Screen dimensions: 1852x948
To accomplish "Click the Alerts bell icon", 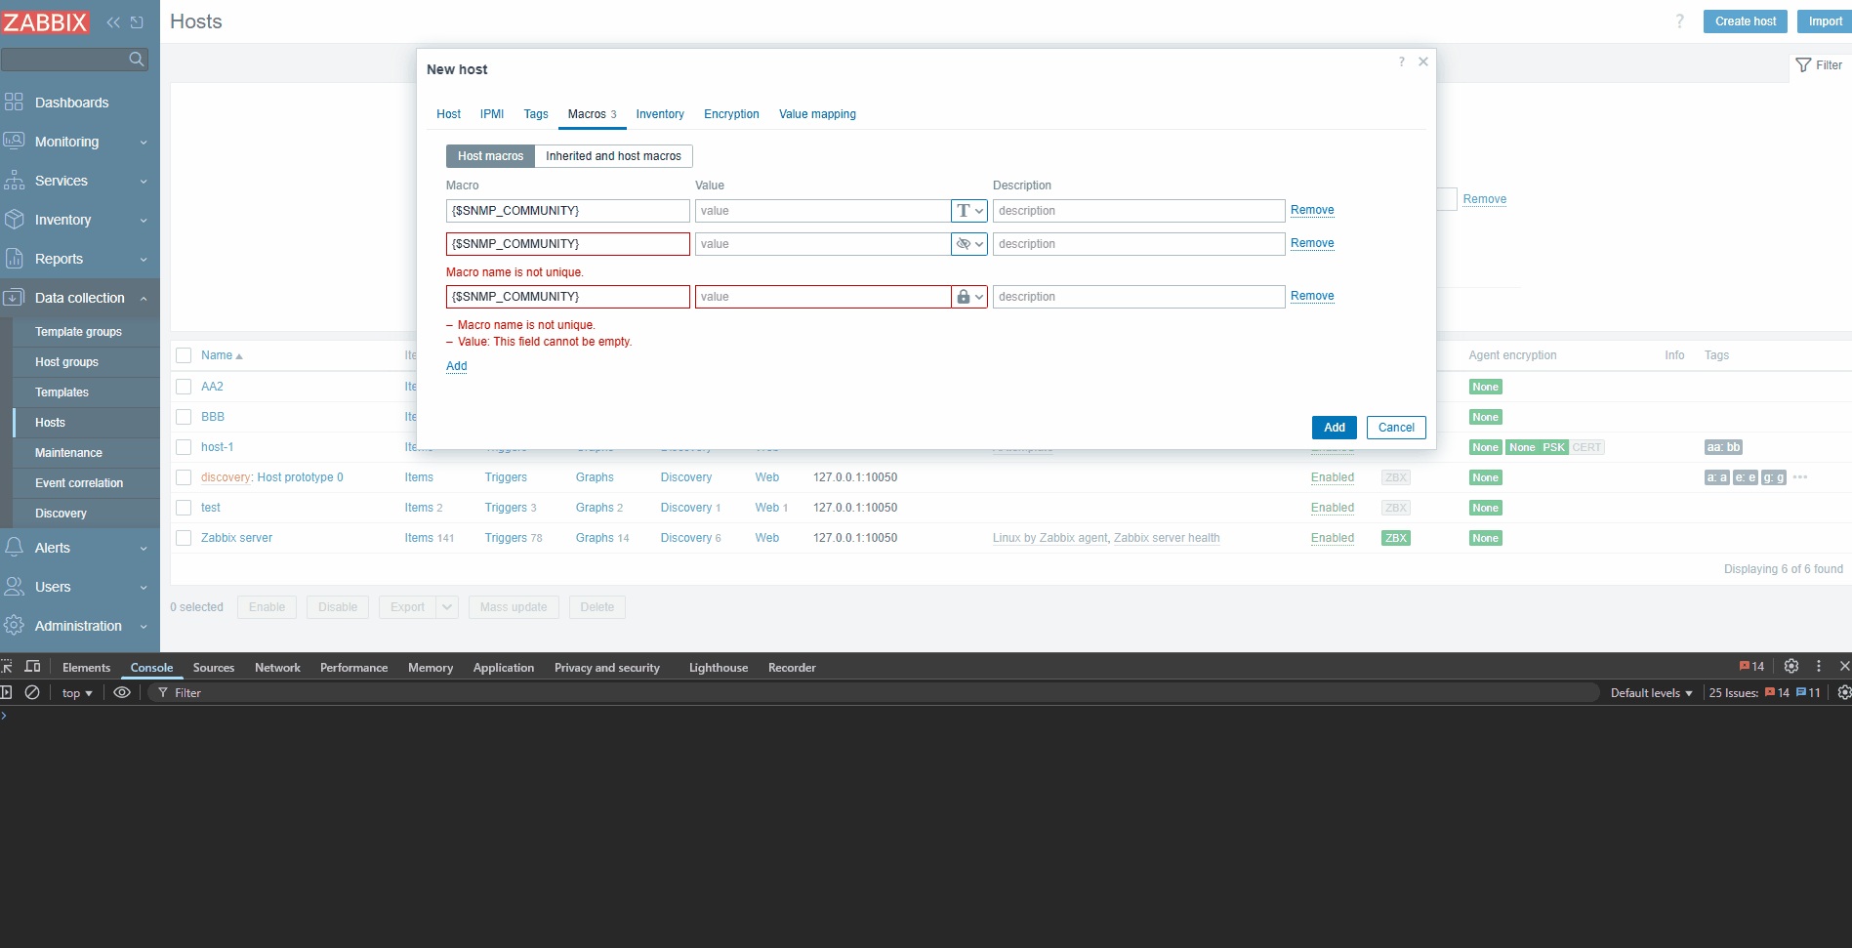I will point(14,548).
